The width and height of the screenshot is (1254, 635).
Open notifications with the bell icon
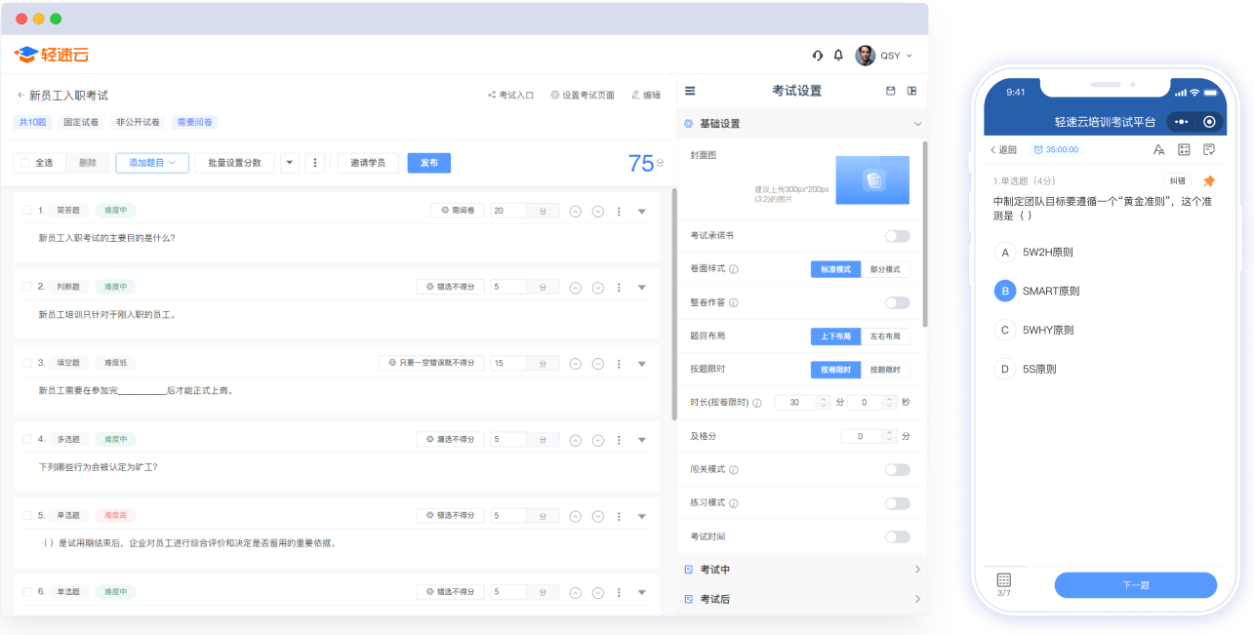coord(838,56)
